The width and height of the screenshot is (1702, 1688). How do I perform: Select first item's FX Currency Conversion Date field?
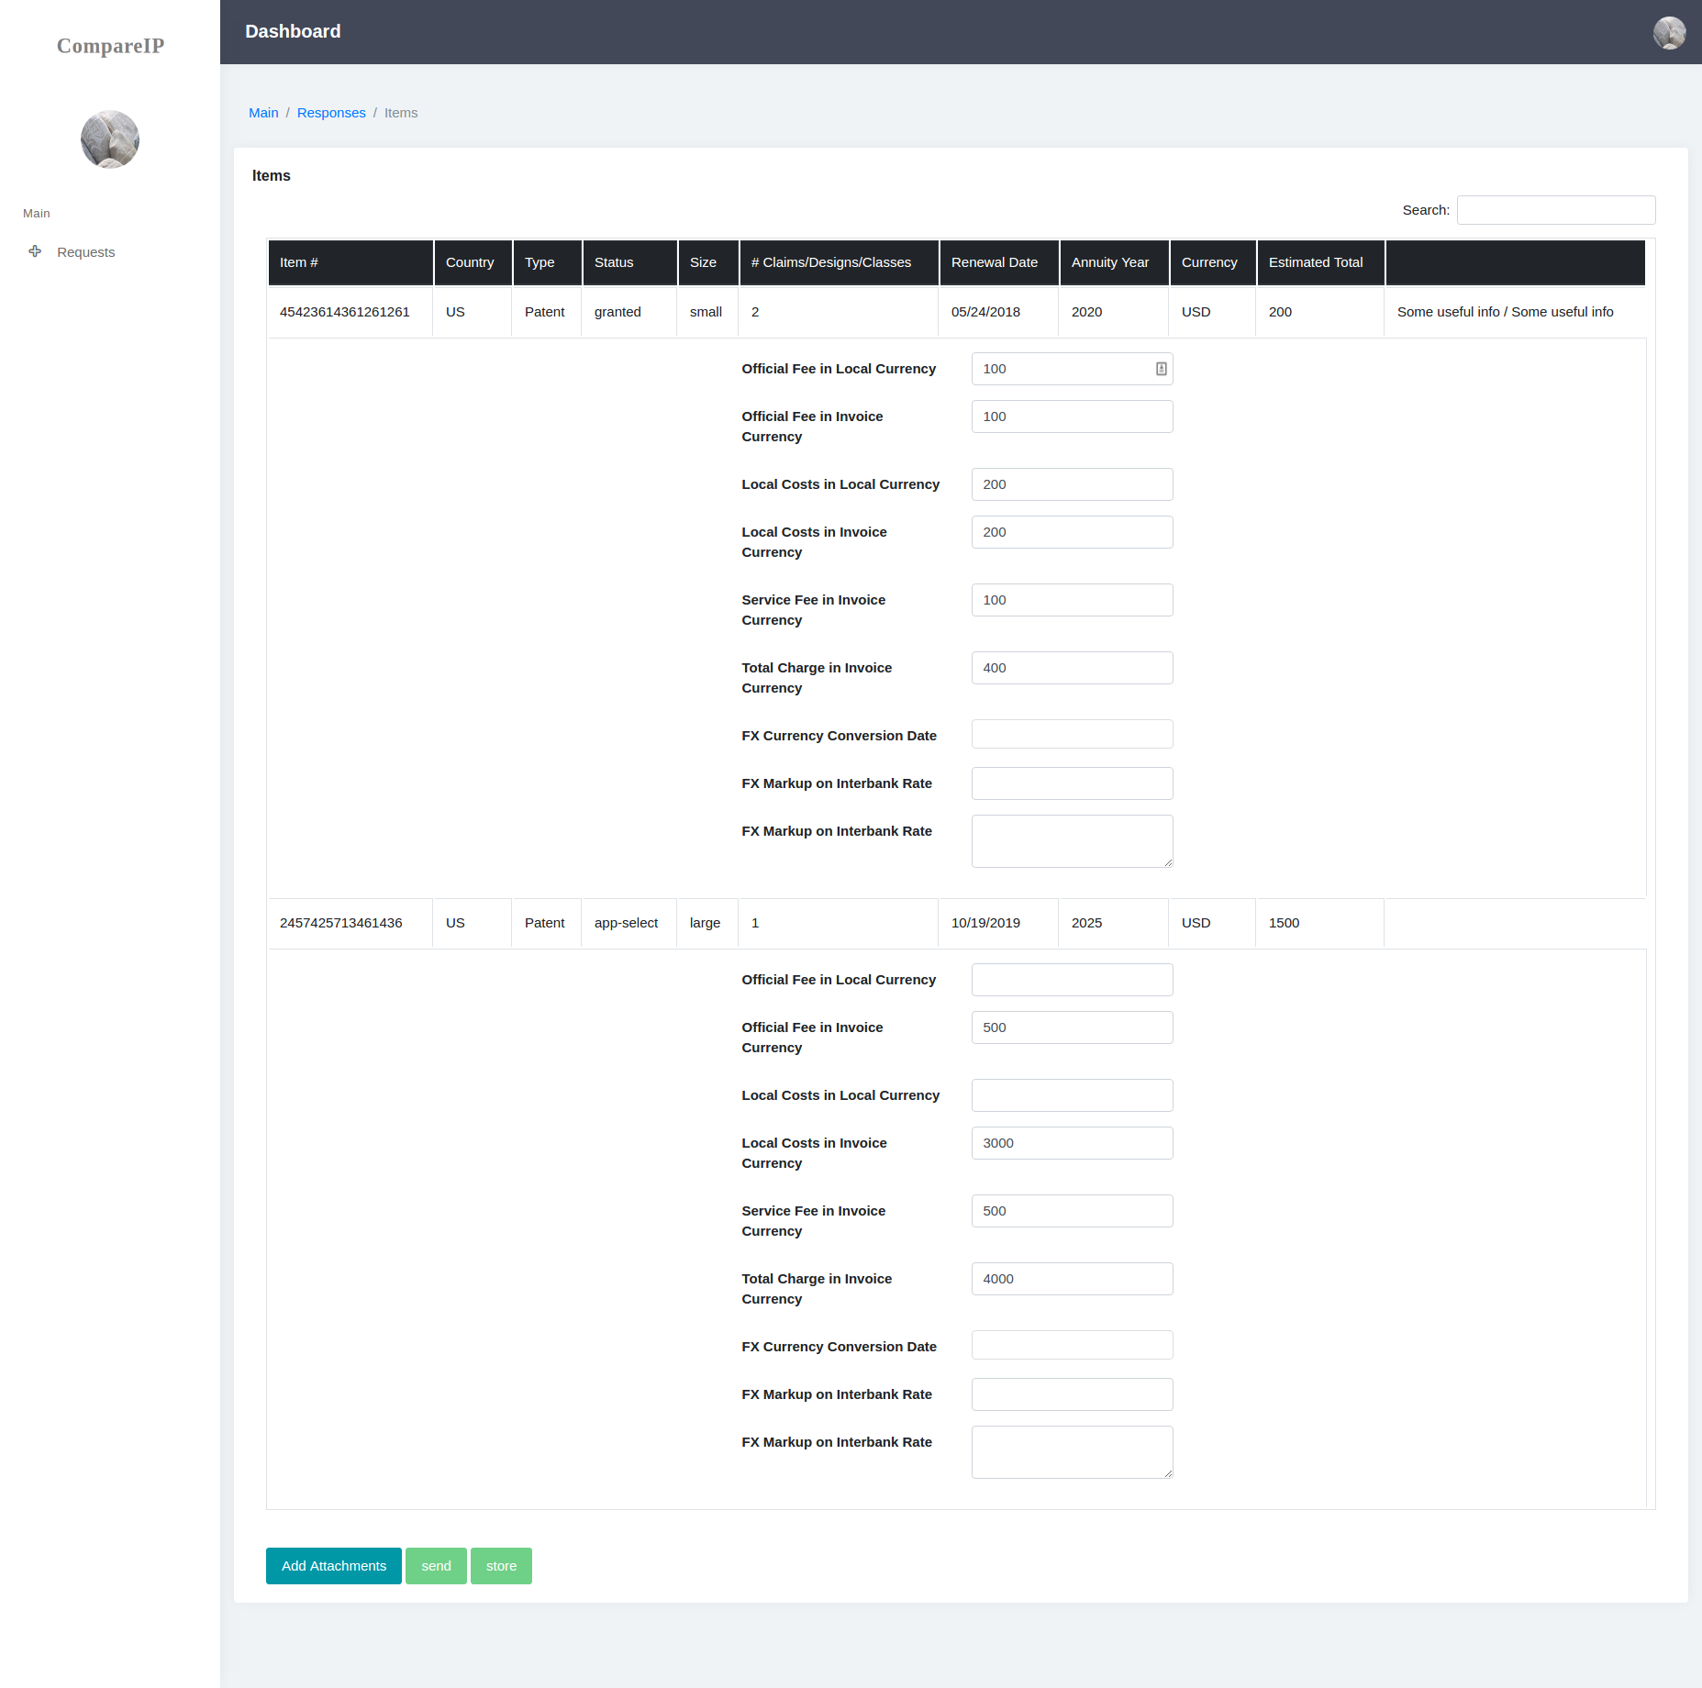click(x=1072, y=735)
